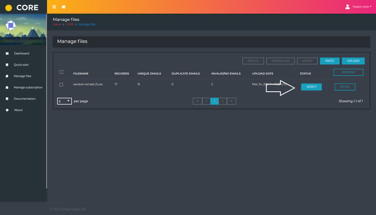Click the FILENAME column header
The height and width of the screenshot is (215, 376).
pyautogui.click(x=81, y=74)
